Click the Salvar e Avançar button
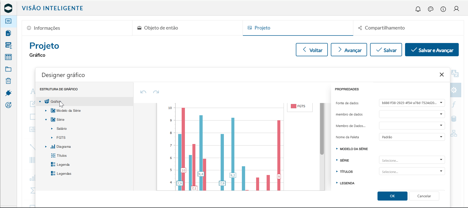This screenshot has height=208, width=468. (x=432, y=50)
